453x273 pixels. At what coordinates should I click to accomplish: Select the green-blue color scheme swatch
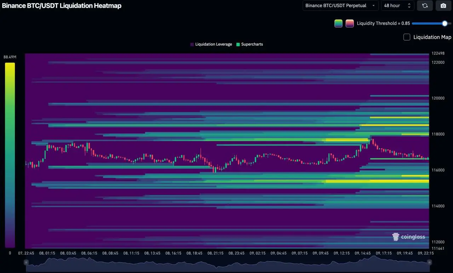(x=338, y=23)
